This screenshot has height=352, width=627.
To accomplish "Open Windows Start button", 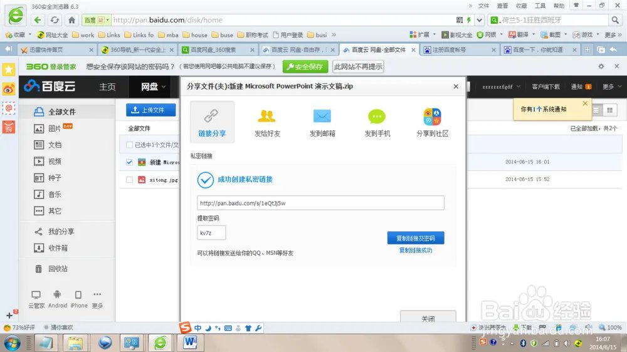I will [12, 343].
